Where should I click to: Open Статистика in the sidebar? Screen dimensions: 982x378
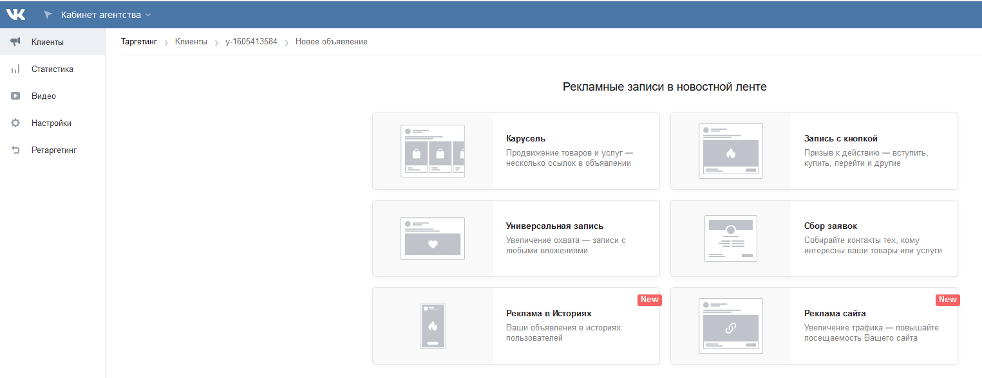52,69
